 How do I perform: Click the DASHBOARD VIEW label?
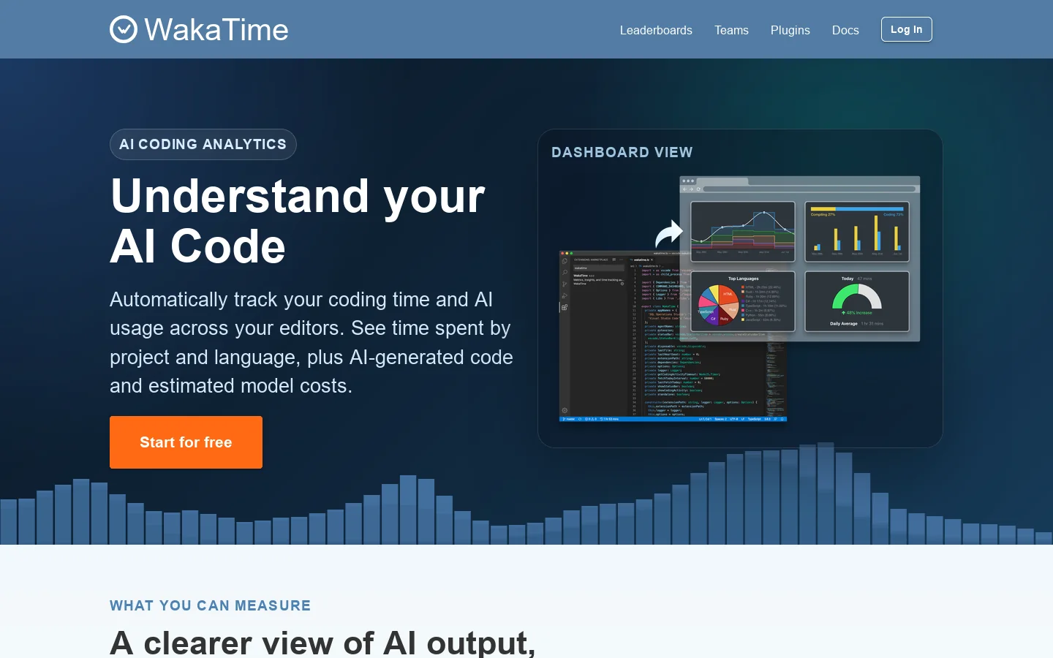point(622,152)
